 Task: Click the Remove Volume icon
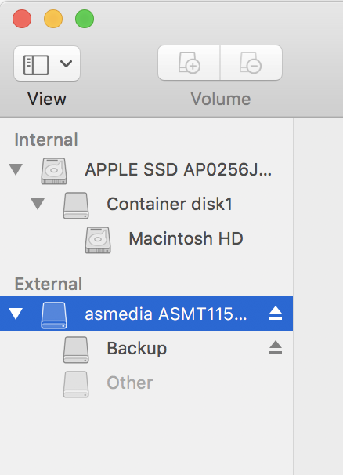(x=251, y=63)
